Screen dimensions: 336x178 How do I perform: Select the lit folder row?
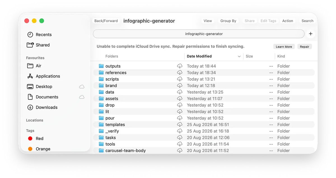[x=204, y=111]
